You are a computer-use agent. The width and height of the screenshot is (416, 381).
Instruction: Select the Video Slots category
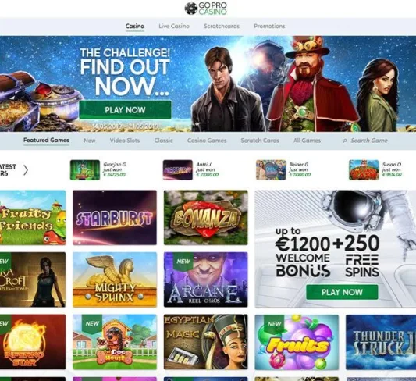pos(125,141)
